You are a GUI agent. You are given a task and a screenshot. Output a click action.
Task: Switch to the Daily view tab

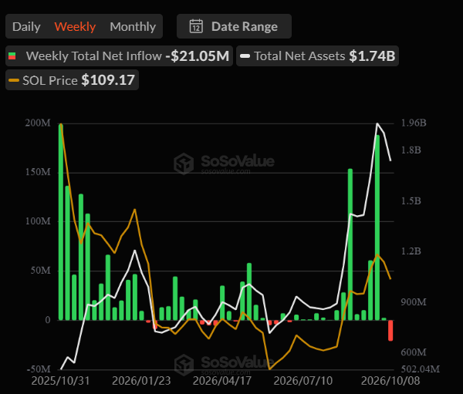coord(26,26)
